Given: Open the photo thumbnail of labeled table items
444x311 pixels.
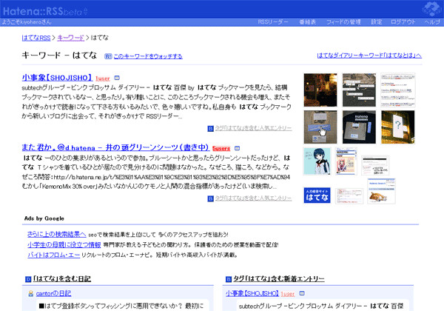Looking at the screenshot, I should coord(359,90).
